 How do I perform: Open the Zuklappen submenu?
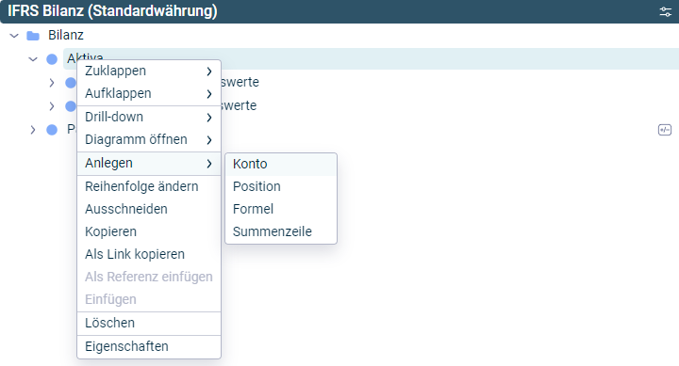(x=149, y=71)
